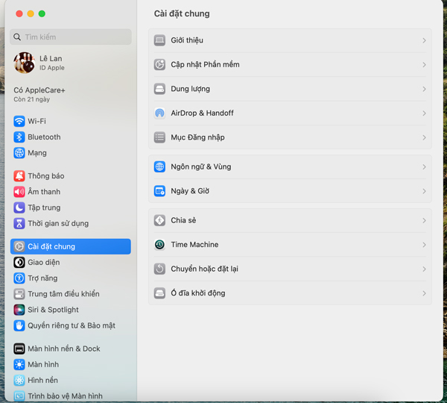This screenshot has width=447, height=403.
Task: Open Time Machine text label
Action: click(x=194, y=245)
